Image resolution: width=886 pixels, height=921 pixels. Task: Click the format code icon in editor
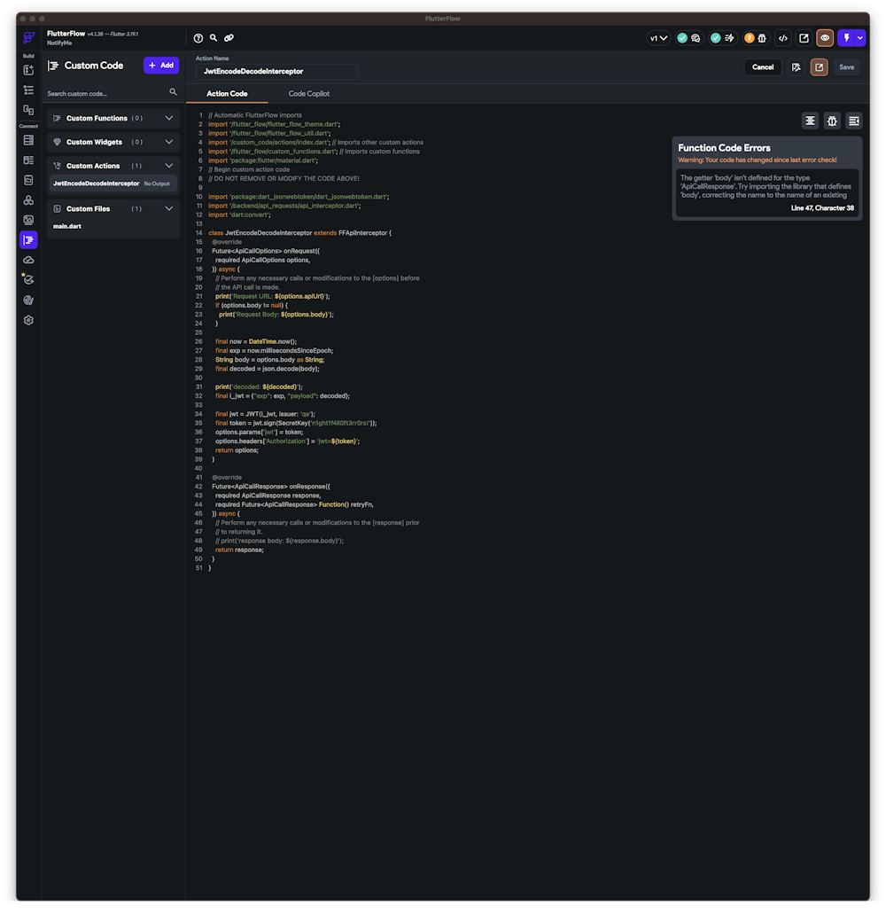[x=810, y=121]
